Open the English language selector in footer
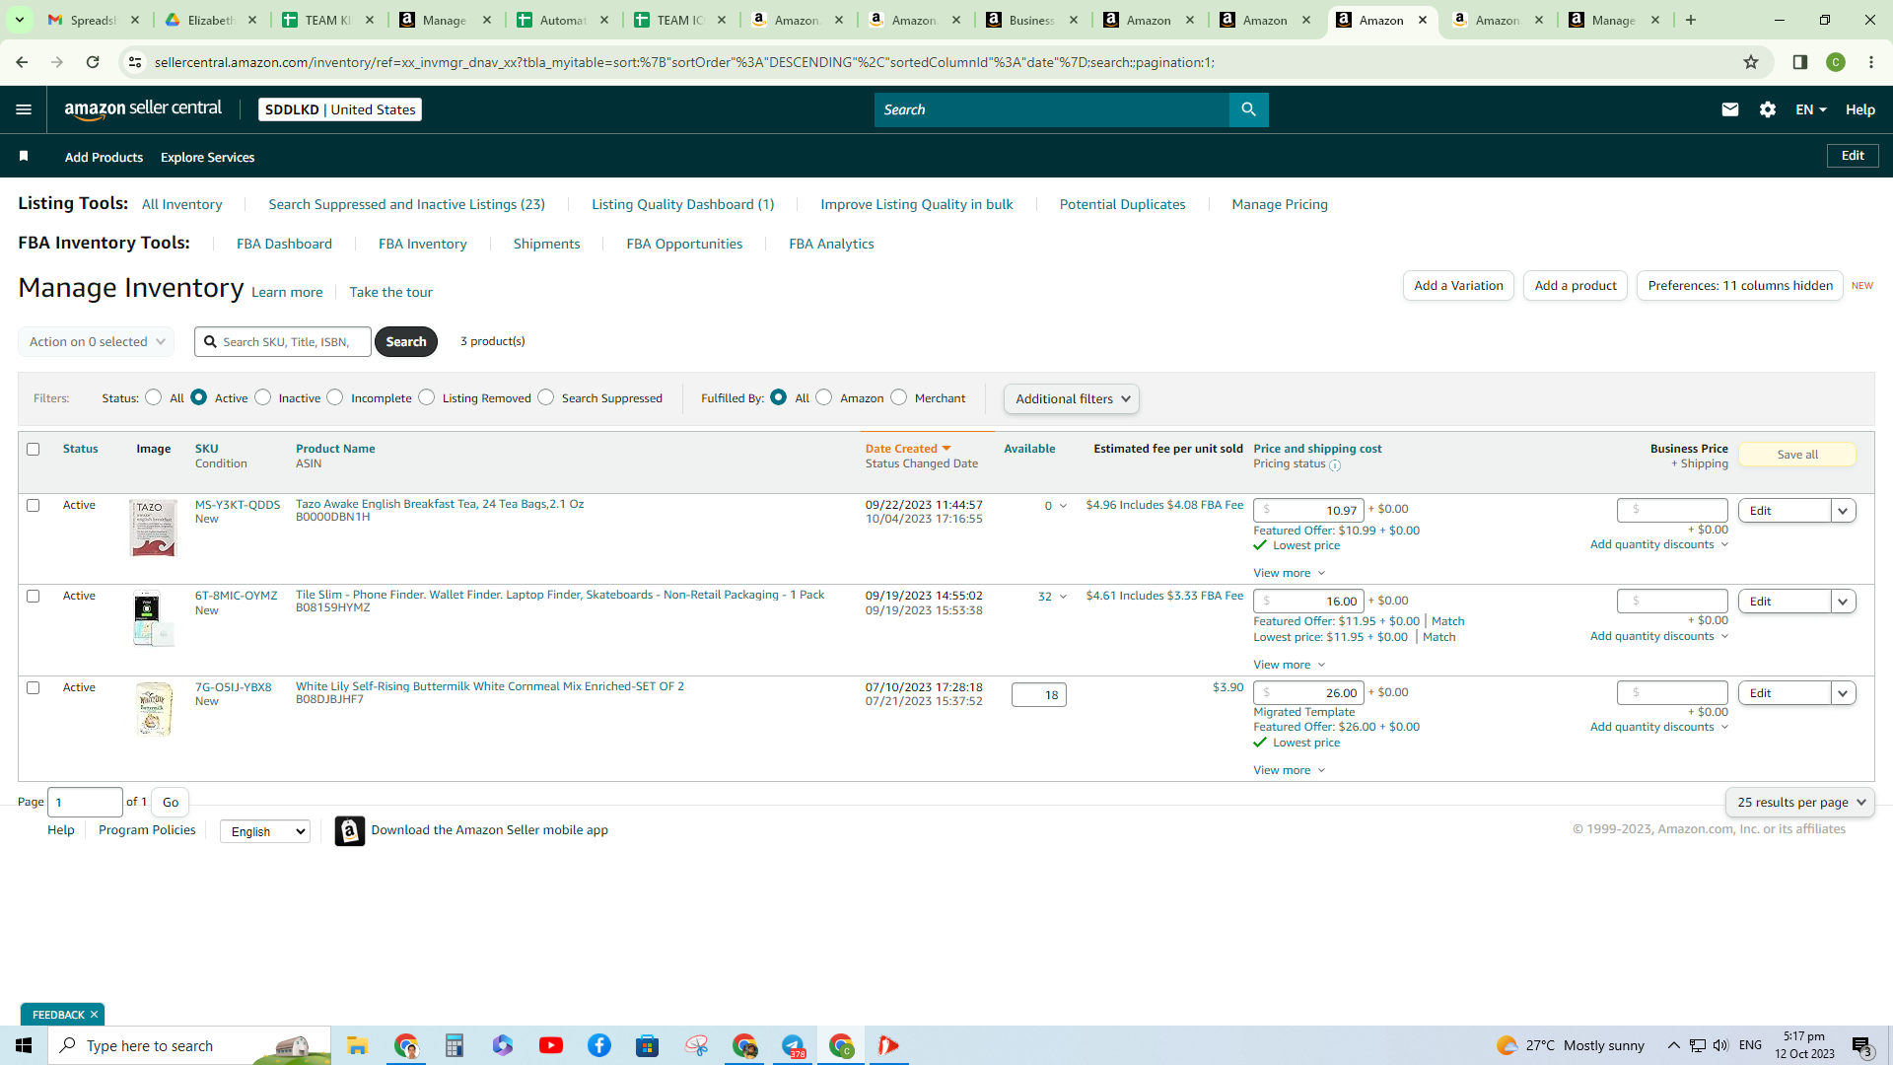Image resolution: width=1893 pixels, height=1065 pixels. coord(265,831)
